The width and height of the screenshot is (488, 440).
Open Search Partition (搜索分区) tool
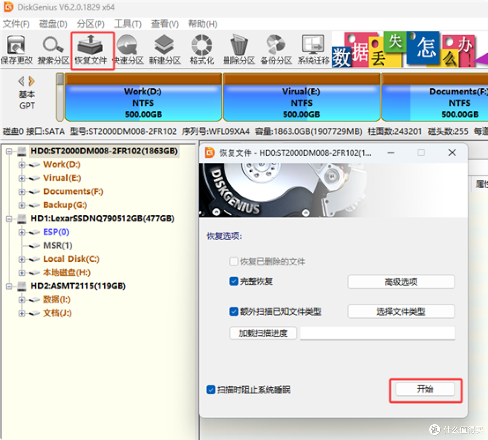(53, 50)
